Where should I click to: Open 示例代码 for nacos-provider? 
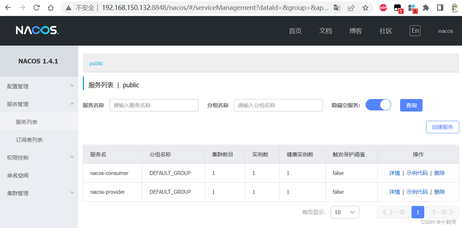click(x=417, y=192)
